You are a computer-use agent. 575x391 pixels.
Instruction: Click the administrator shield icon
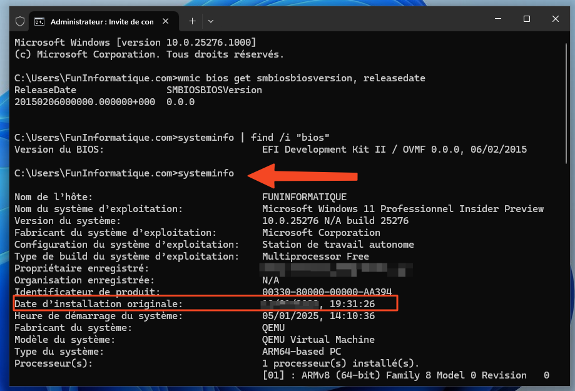click(x=20, y=21)
